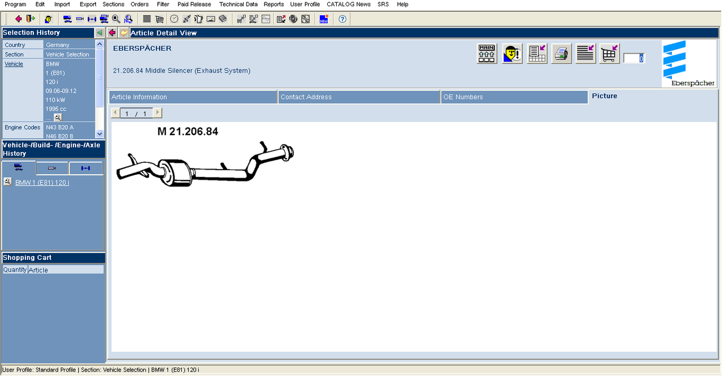Click the red-green transfer arrows toolbar icon
Image resolution: width=722 pixels, height=376 pixels.
point(281,19)
